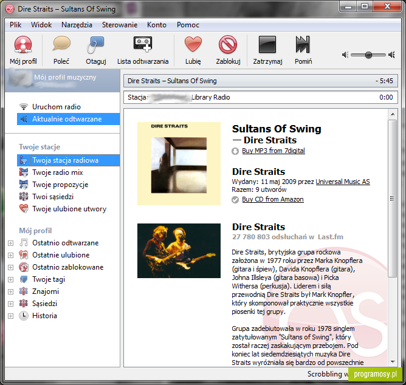Click the Scrobbling status bar text
This screenshot has height=385, width=406.
click(x=328, y=374)
